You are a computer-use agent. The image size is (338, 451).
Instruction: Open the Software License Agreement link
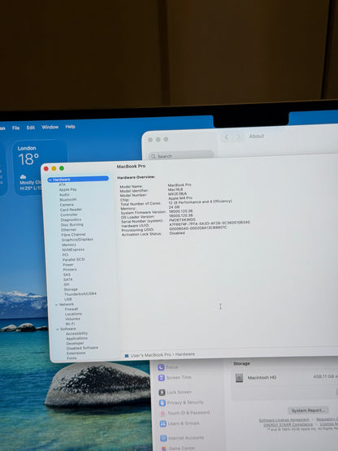[x=284, y=420]
